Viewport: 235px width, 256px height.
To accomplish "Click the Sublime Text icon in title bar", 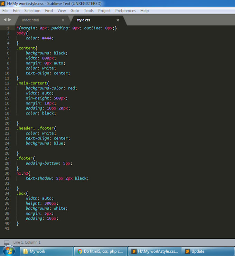I will [3, 3].
